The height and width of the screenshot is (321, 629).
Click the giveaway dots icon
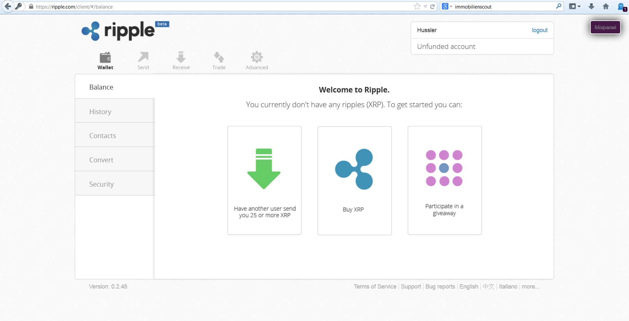pos(444,168)
